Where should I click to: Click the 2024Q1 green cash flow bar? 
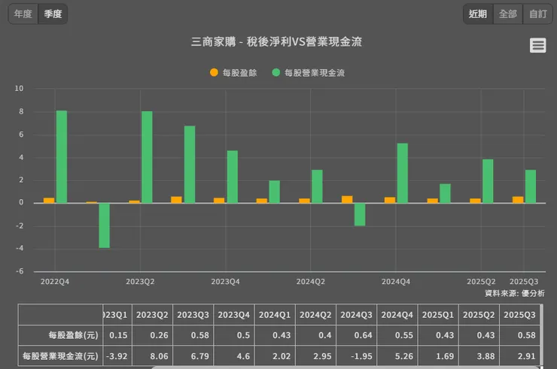(x=274, y=192)
